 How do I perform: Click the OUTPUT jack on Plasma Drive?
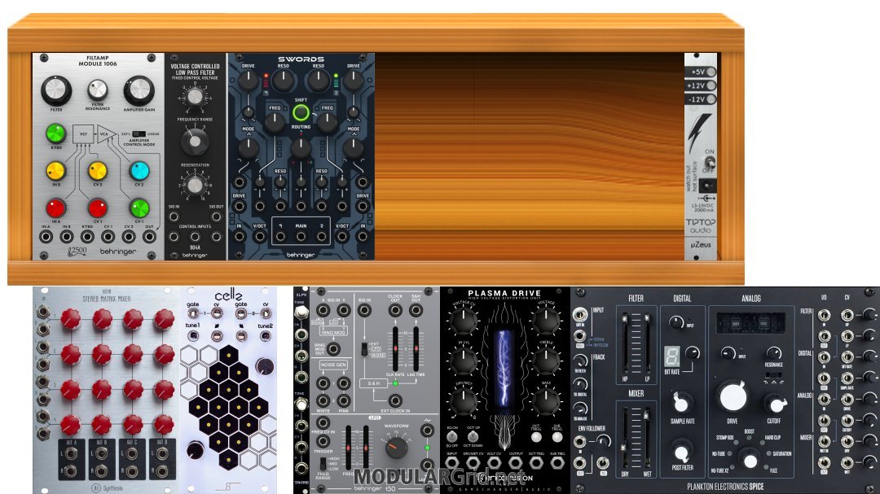pos(515,463)
